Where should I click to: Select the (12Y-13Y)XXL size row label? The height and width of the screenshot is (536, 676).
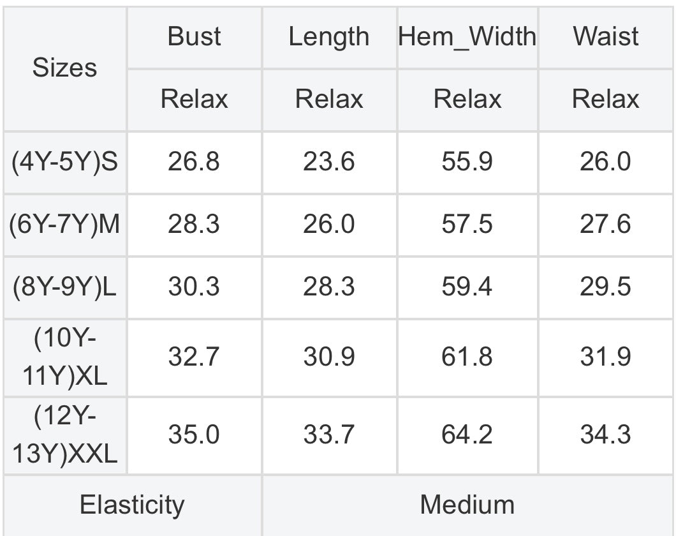point(64,435)
